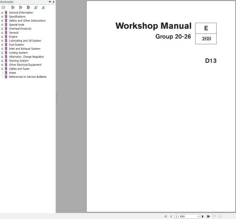
Task: Click the previous view icon in status bar
Action: [214, 216]
